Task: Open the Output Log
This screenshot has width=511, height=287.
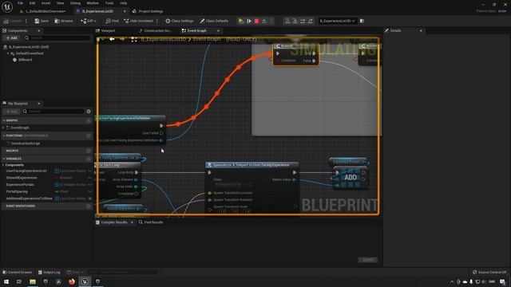Action: (49, 272)
